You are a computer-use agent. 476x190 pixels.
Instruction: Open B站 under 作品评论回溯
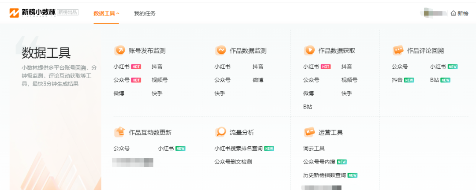click(x=435, y=80)
